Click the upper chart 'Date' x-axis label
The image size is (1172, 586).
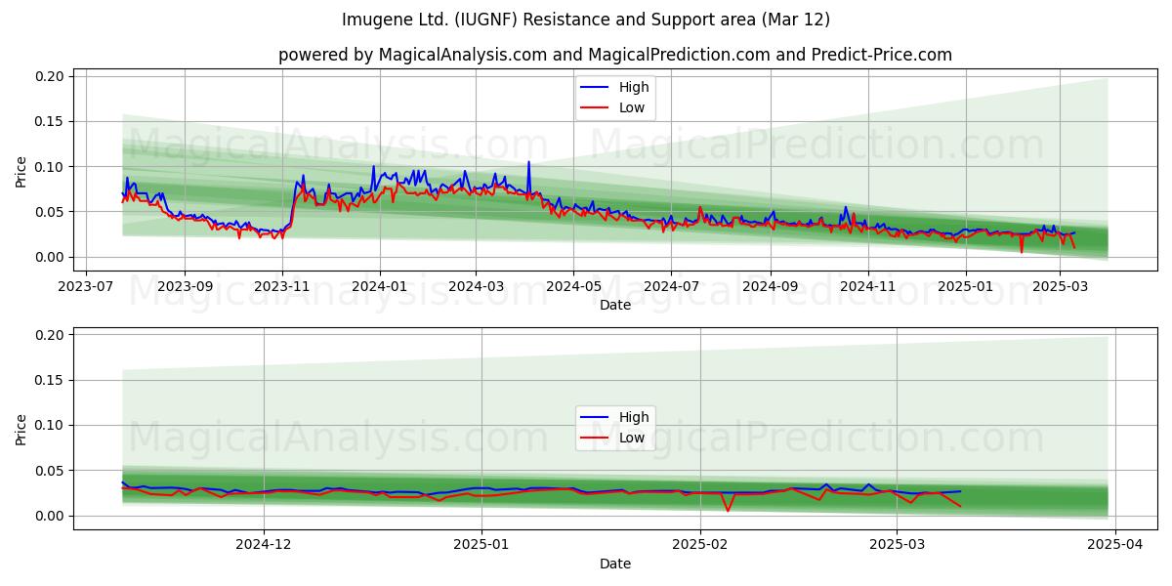615,305
